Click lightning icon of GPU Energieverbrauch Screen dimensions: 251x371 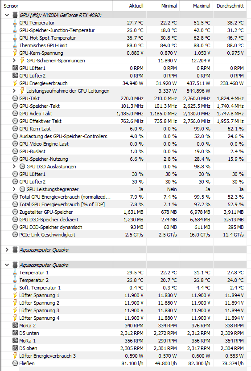[x=15, y=83]
